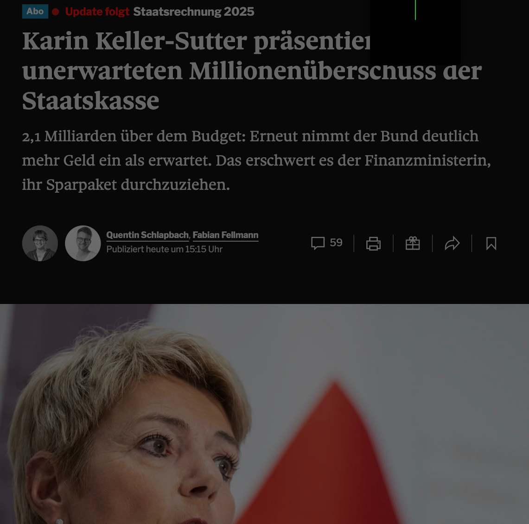This screenshot has height=524, width=529.
Task: Print the article with the printer icon
Action: click(373, 243)
